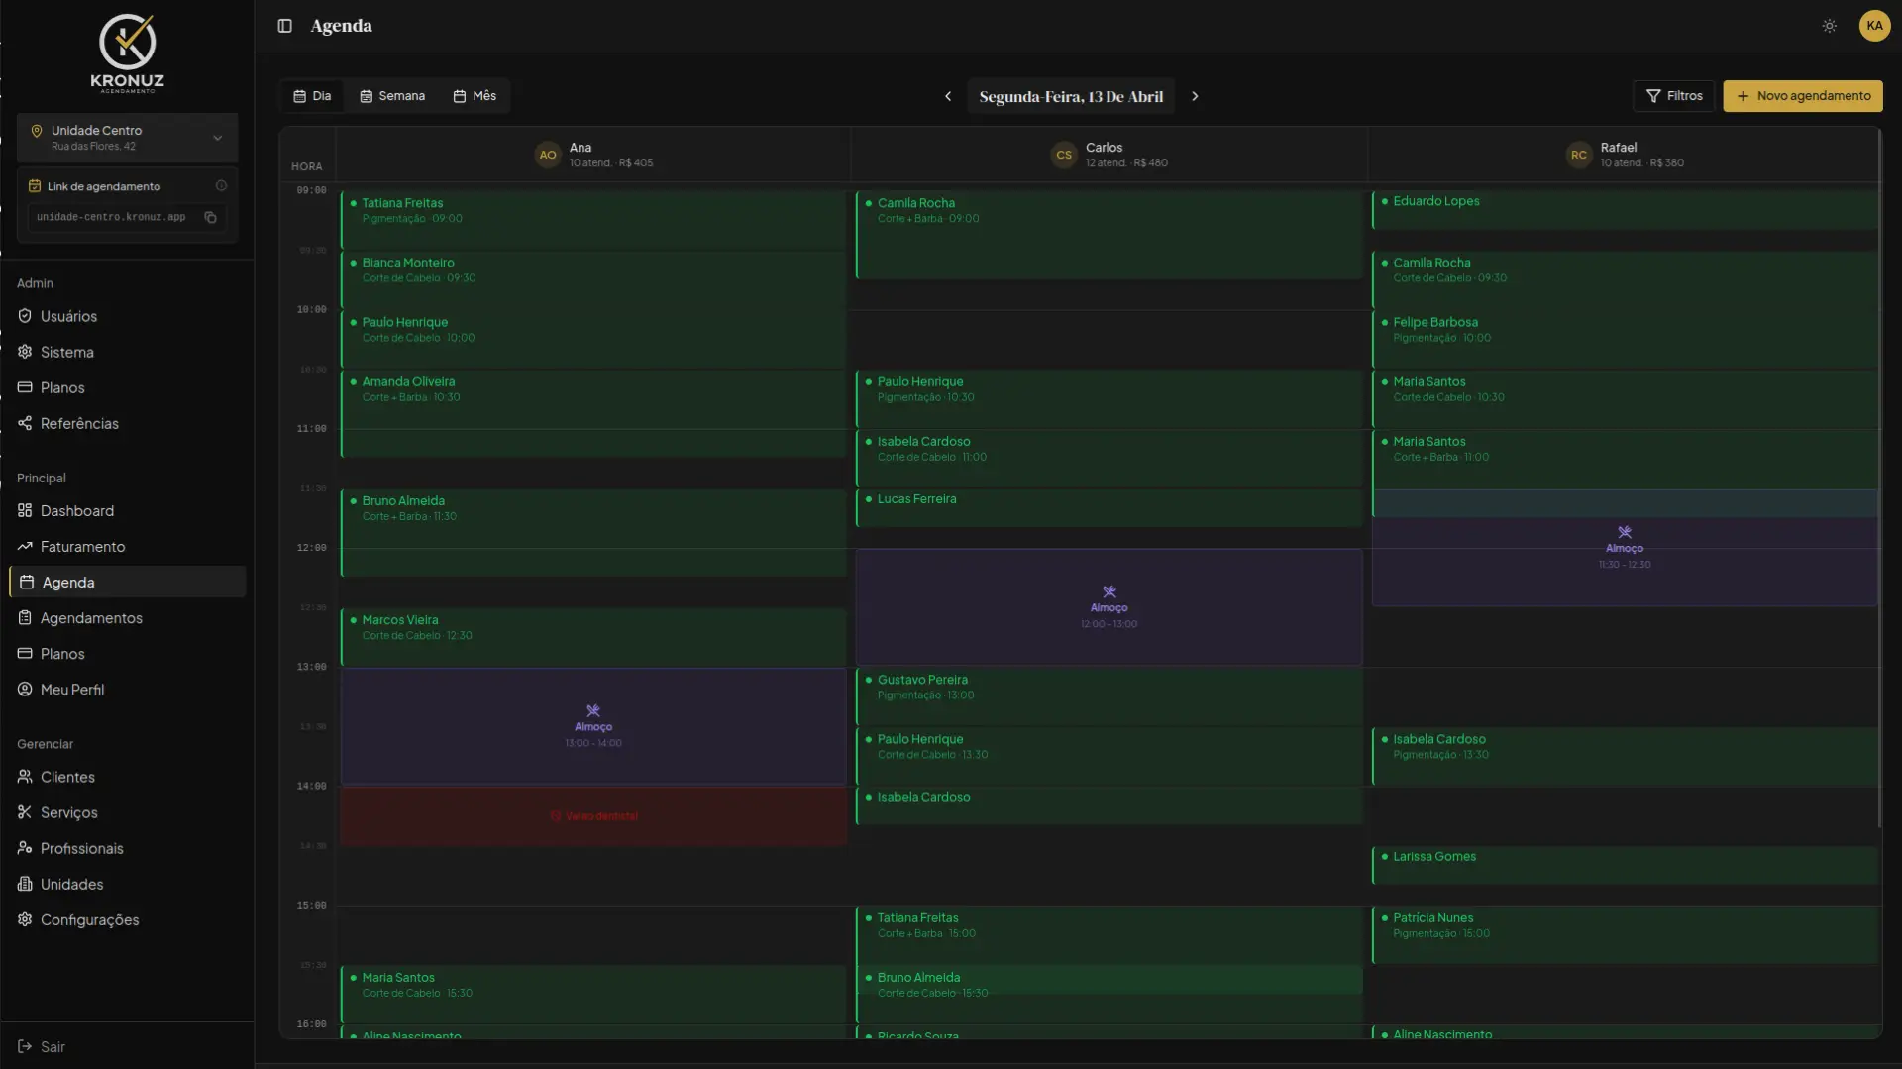Switch to the Semana view tab

pos(392,96)
